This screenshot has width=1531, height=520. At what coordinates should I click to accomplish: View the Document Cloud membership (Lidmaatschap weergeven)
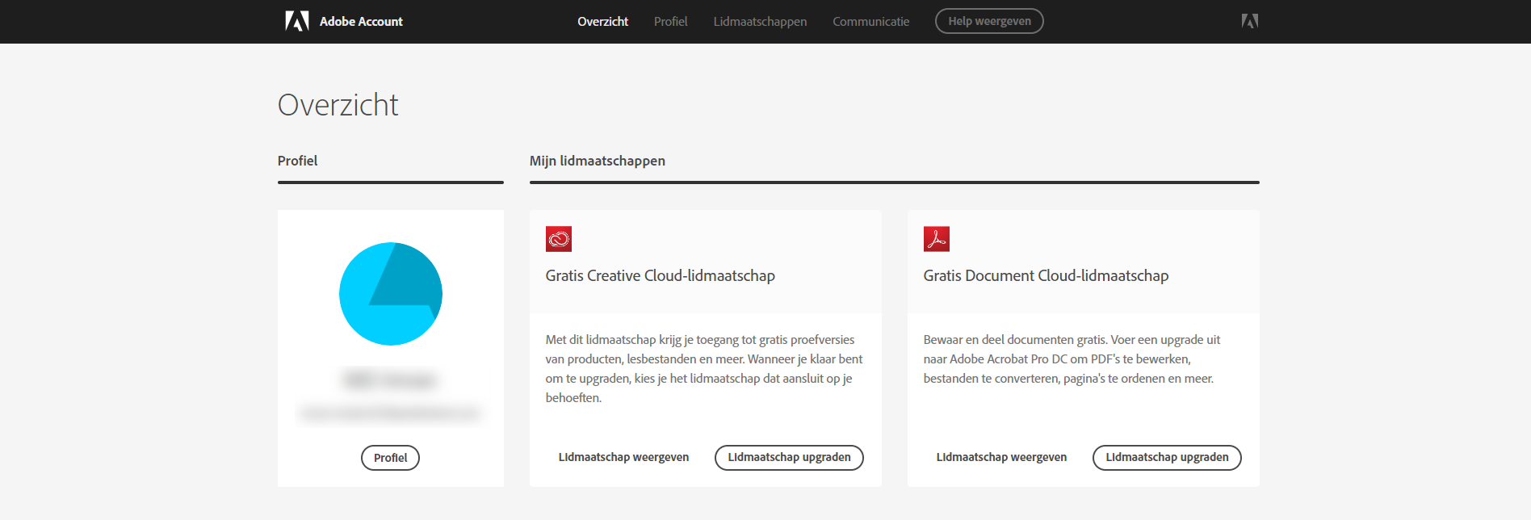[1001, 457]
